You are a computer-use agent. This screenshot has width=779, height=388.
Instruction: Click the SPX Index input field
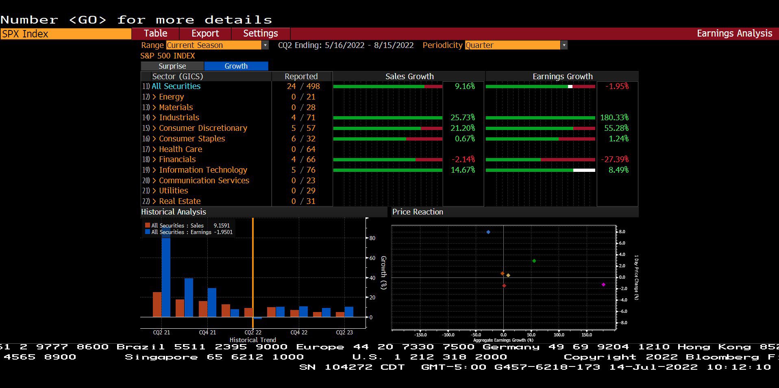[x=65, y=34]
